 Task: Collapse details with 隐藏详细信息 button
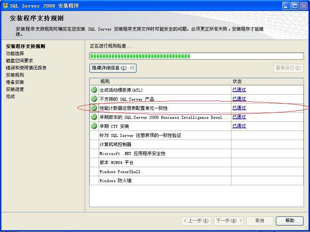(113, 68)
